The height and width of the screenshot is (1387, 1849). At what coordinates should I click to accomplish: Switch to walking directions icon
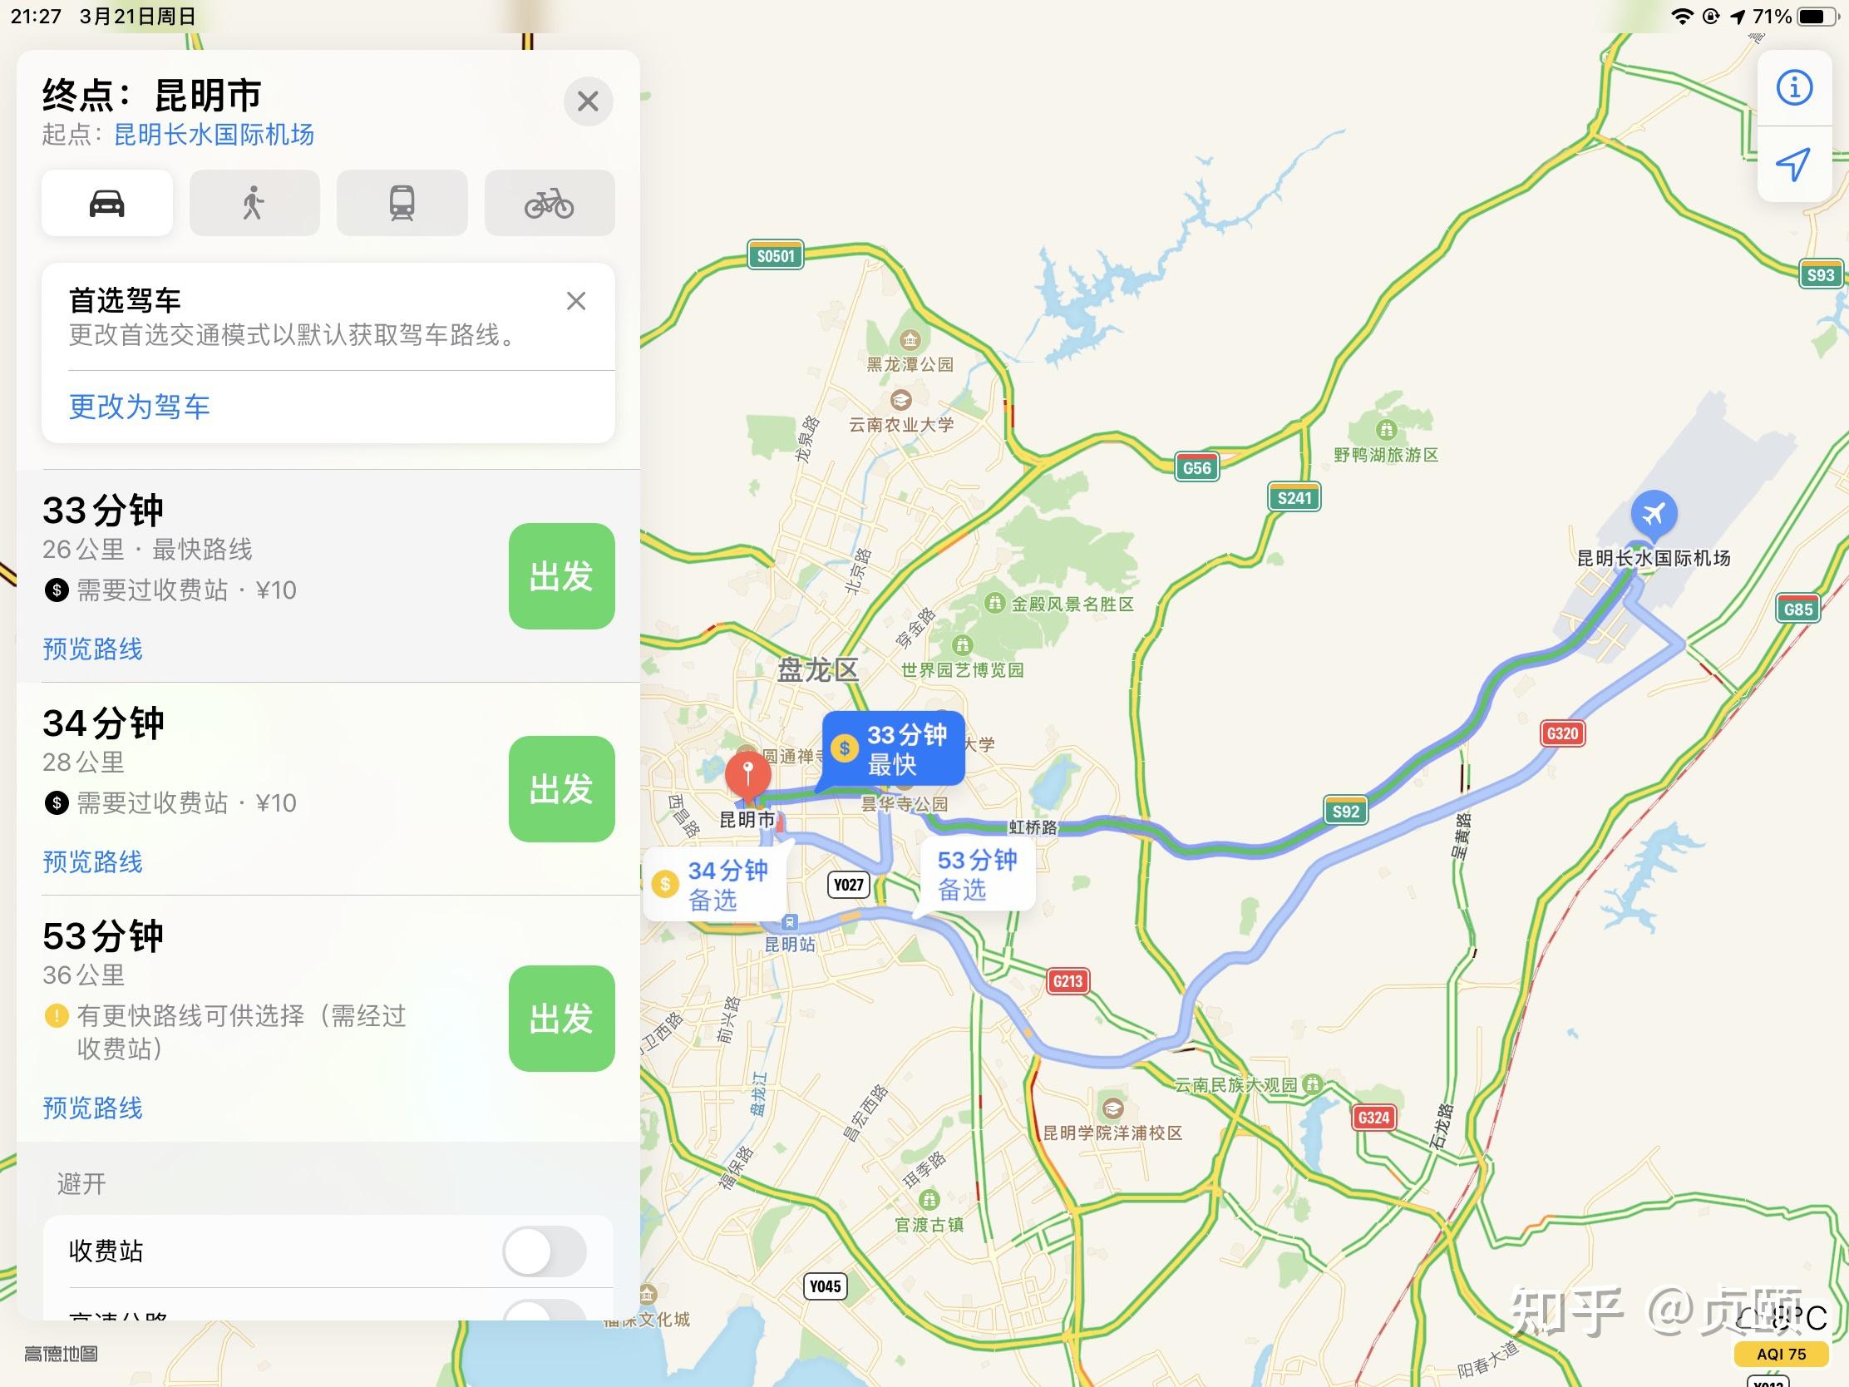click(254, 203)
